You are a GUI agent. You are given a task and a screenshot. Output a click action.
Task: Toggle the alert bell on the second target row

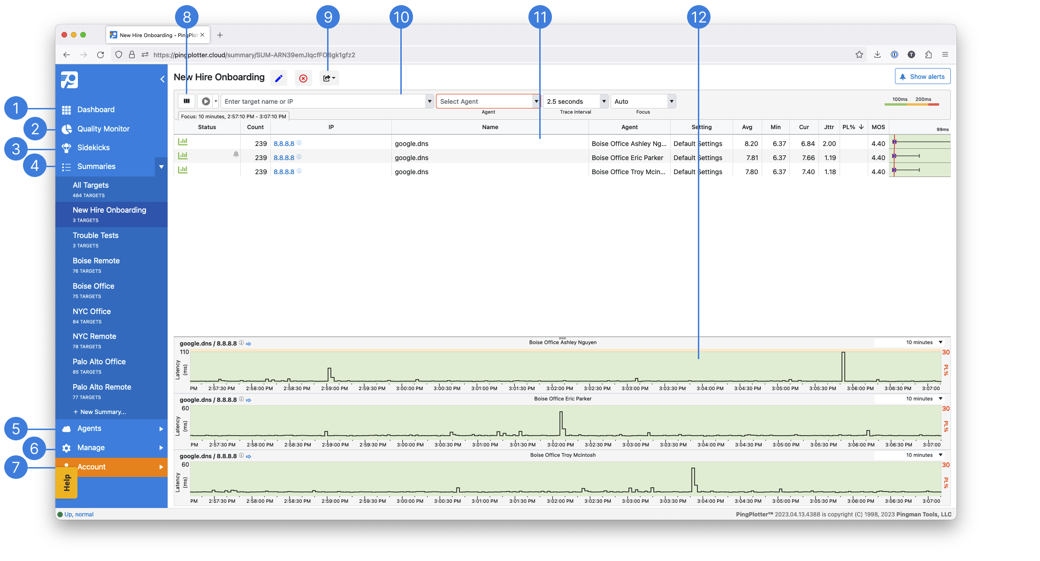(x=236, y=154)
